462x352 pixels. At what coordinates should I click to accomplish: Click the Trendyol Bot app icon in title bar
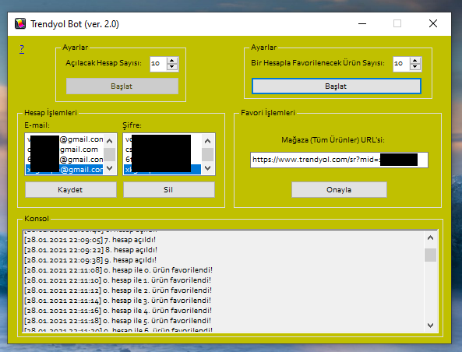(20, 24)
